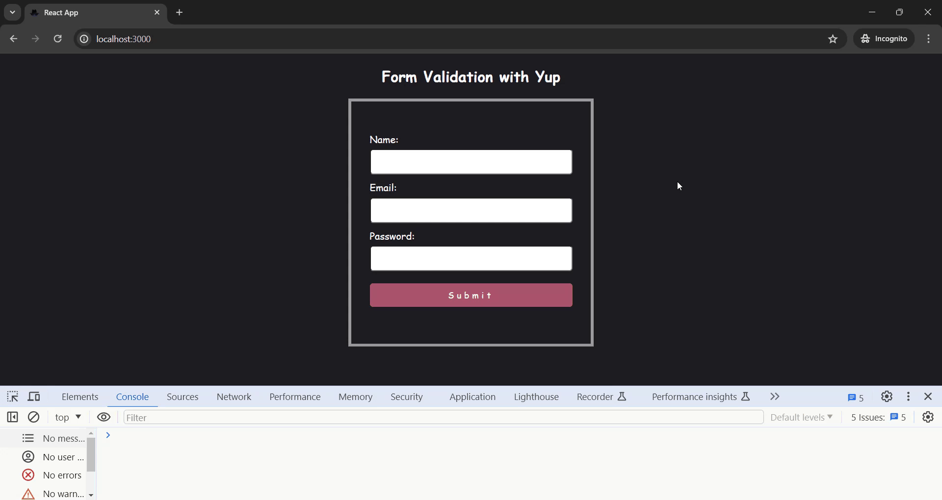Open the Performance panel
Image resolution: width=942 pixels, height=500 pixels.
[x=295, y=397]
